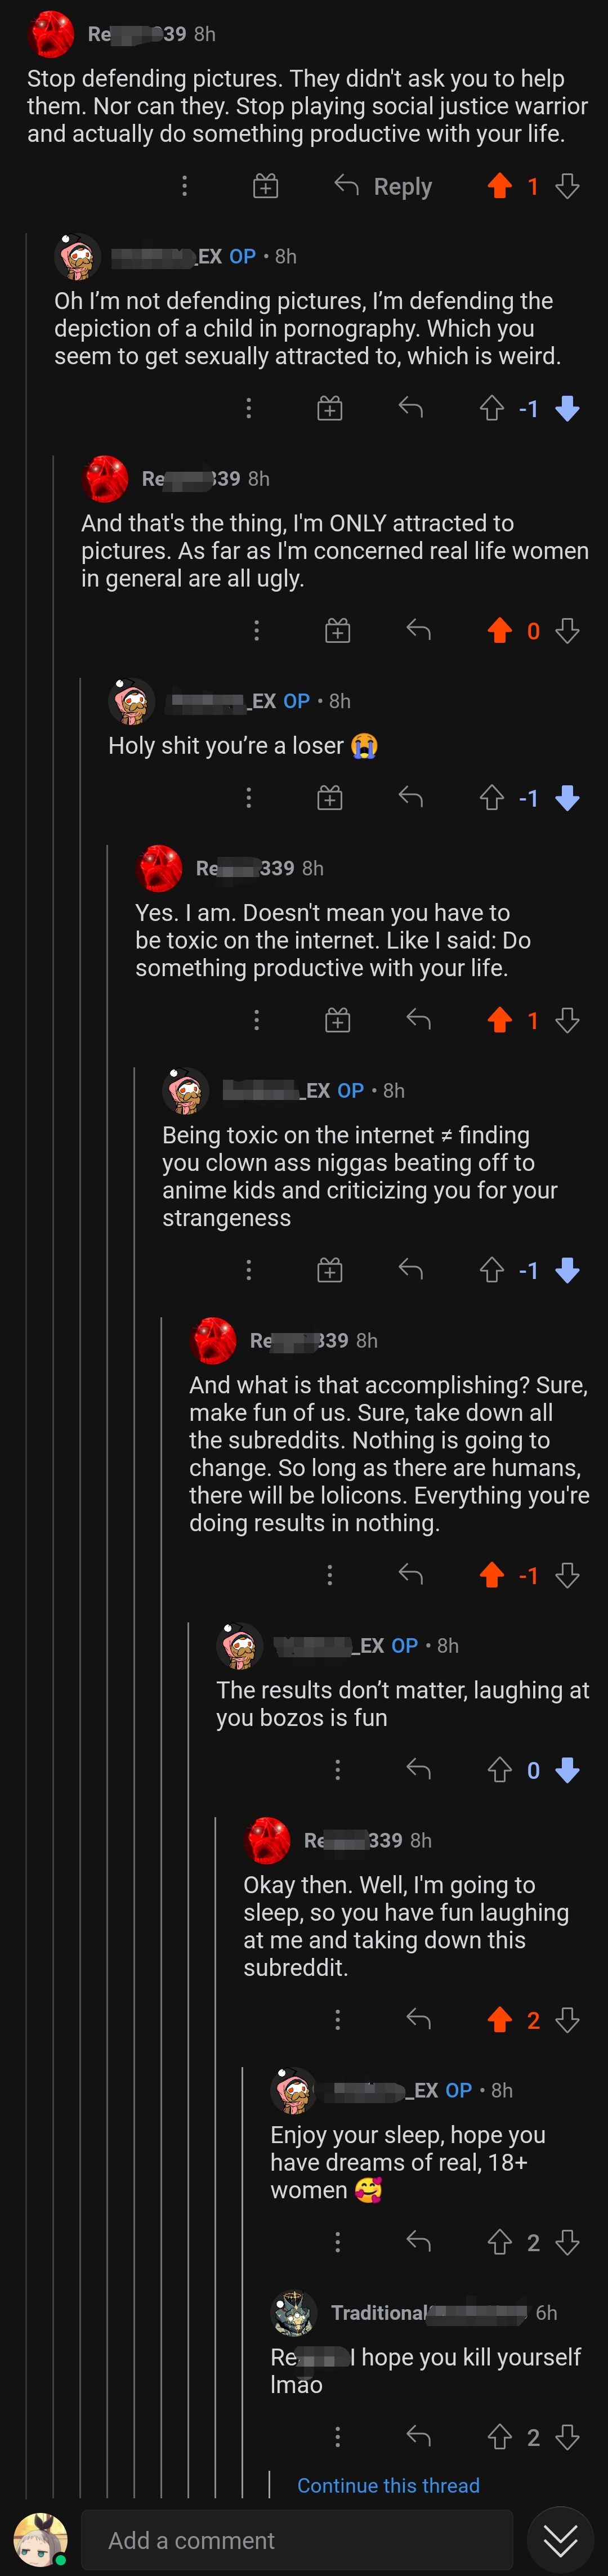Viewport: 608px width, 2576px height.
Task: Reply to "The results don't matter" comment
Action: 419,1770
